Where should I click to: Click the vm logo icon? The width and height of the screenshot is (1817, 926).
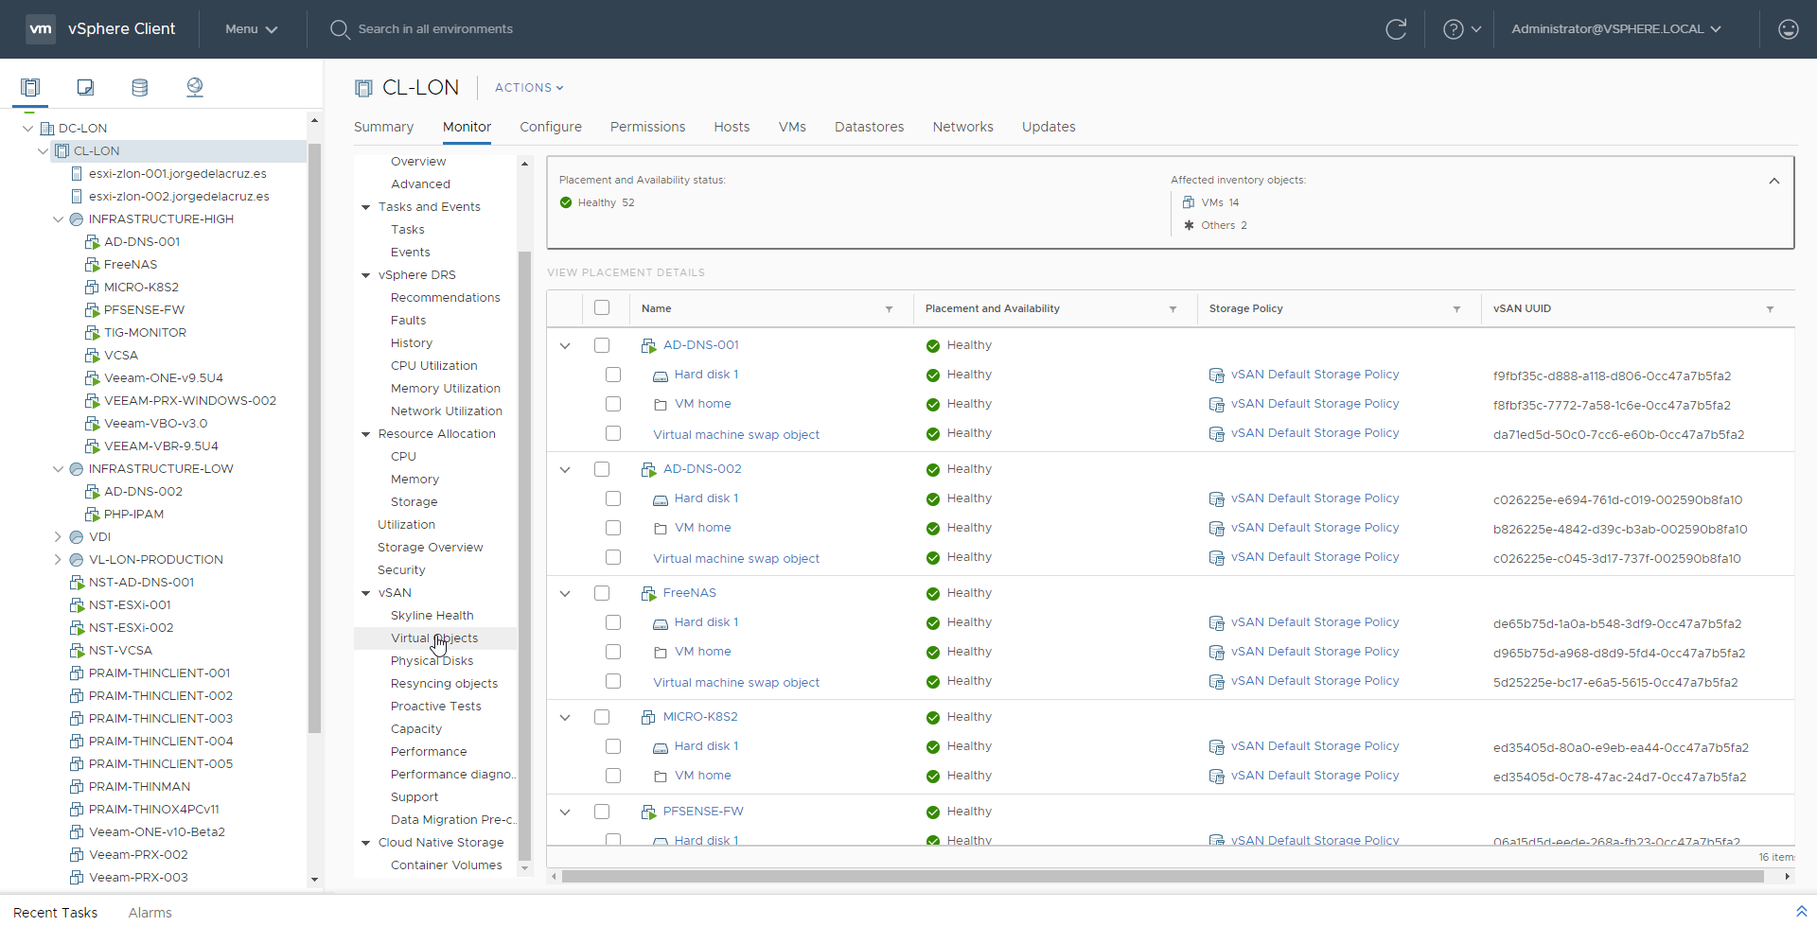pyautogui.click(x=41, y=29)
